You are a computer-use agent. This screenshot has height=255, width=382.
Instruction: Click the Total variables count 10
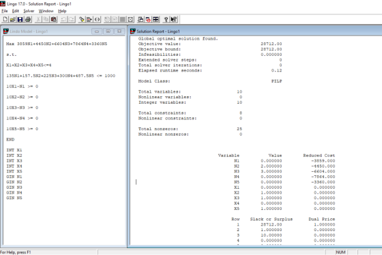(x=239, y=92)
